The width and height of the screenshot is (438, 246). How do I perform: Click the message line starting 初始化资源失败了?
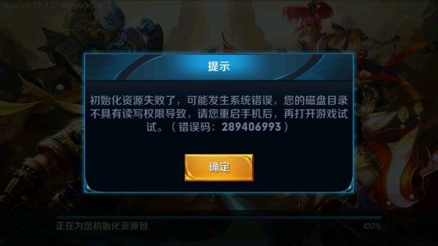pos(219,100)
